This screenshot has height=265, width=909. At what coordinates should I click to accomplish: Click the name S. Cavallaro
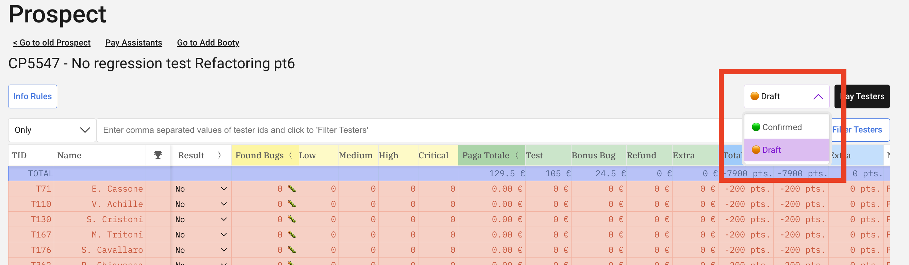click(x=112, y=250)
